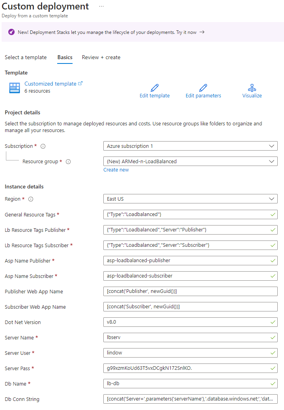Open the ellipsis menu beside Custom deployment
Image resolution: width=284 pixels, height=410 pixels.
101,6
